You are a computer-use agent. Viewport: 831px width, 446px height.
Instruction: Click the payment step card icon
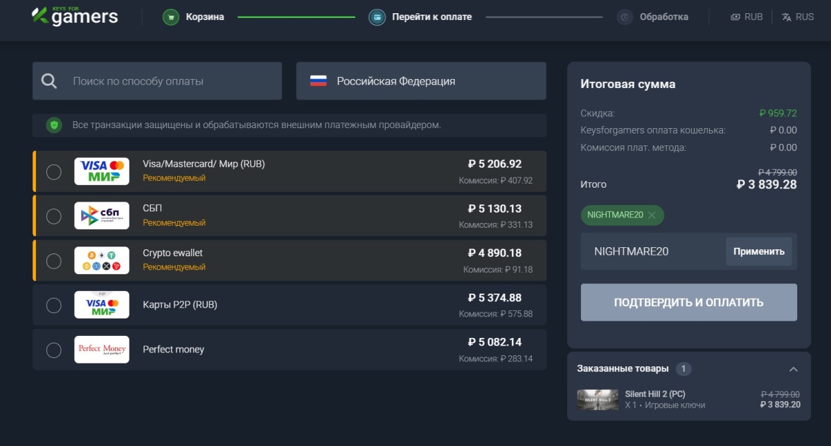(377, 17)
